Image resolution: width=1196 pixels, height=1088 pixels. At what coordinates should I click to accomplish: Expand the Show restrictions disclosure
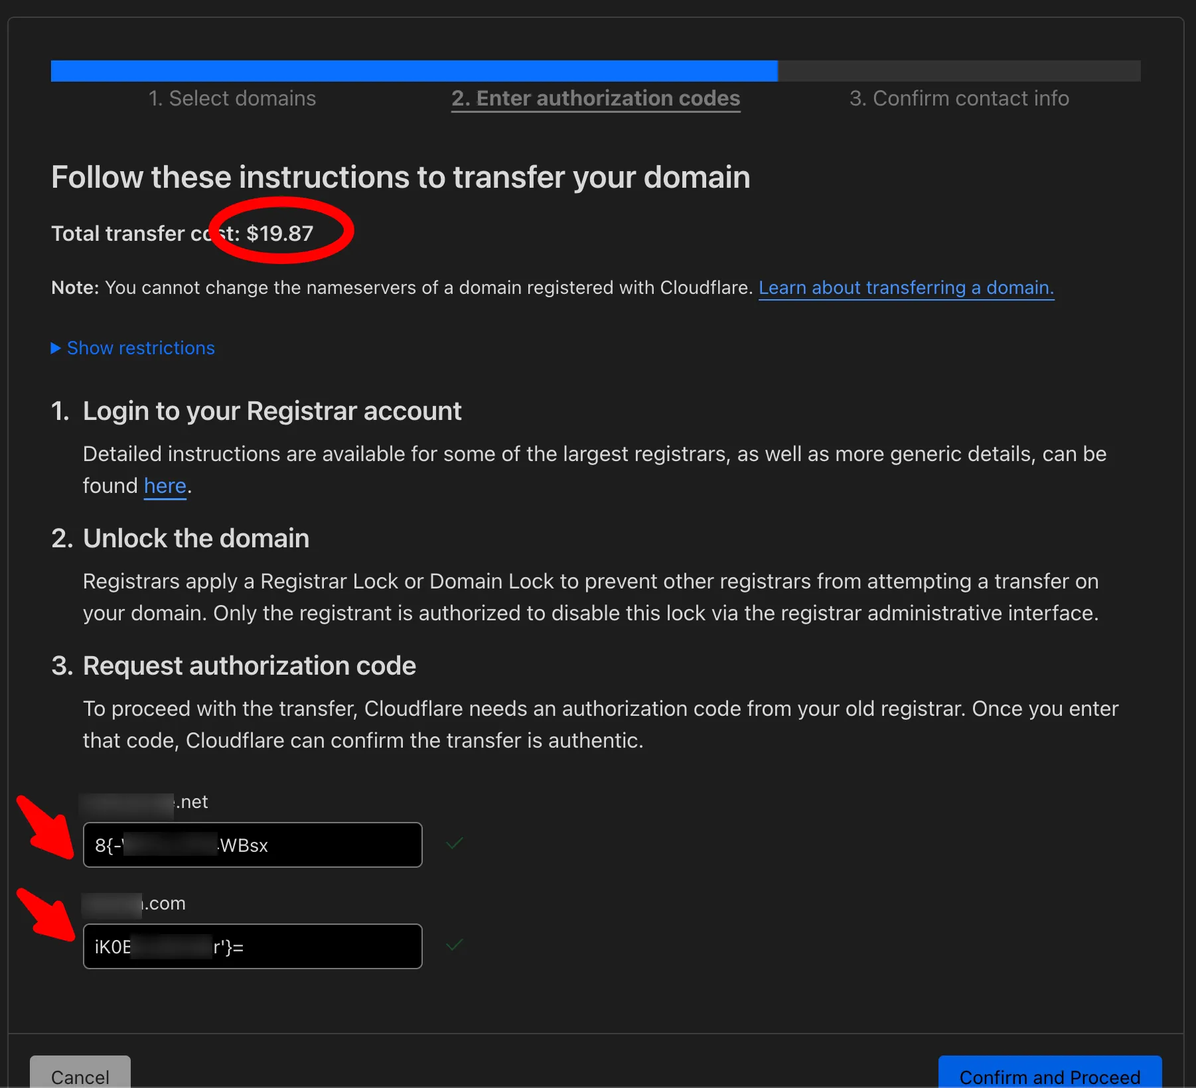(x=133, y=348)
